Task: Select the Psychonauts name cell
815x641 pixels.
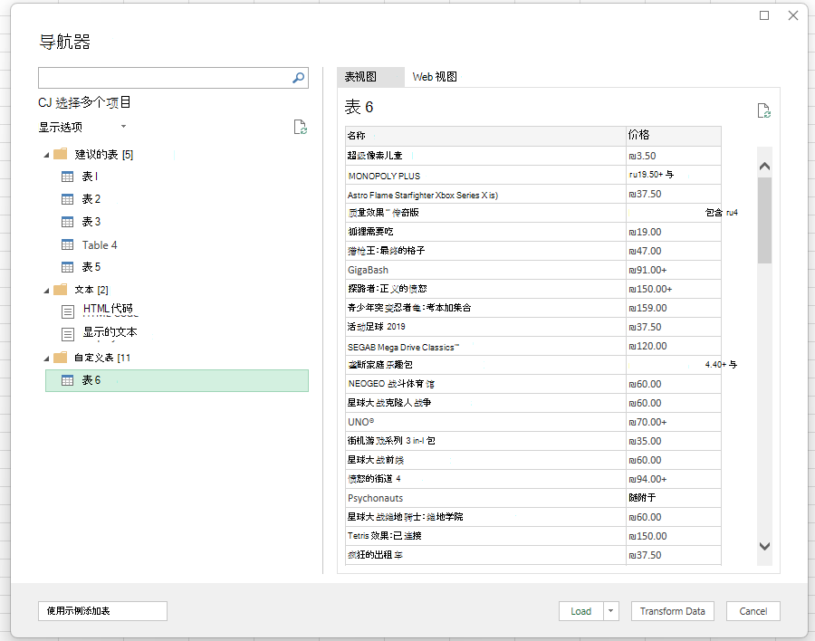Action: click(485, 498)
